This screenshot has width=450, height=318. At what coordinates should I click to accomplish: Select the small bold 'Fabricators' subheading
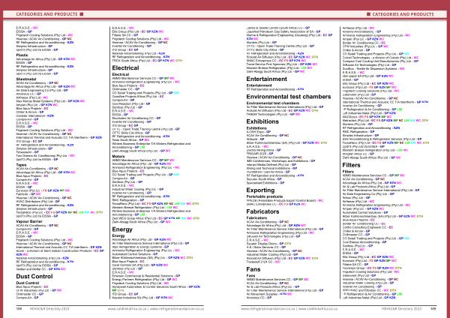pos(256,217)
